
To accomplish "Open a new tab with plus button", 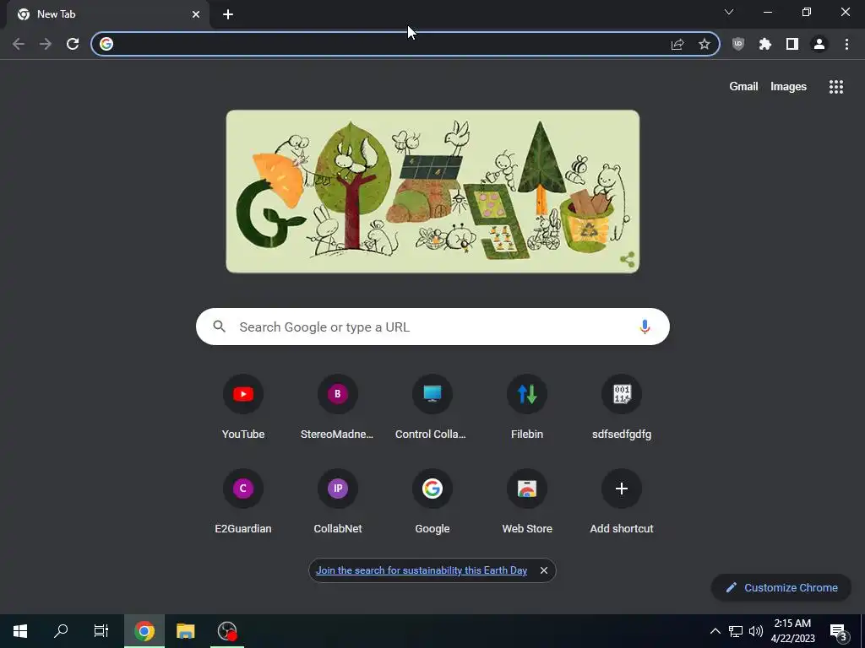I will (228, 14).
